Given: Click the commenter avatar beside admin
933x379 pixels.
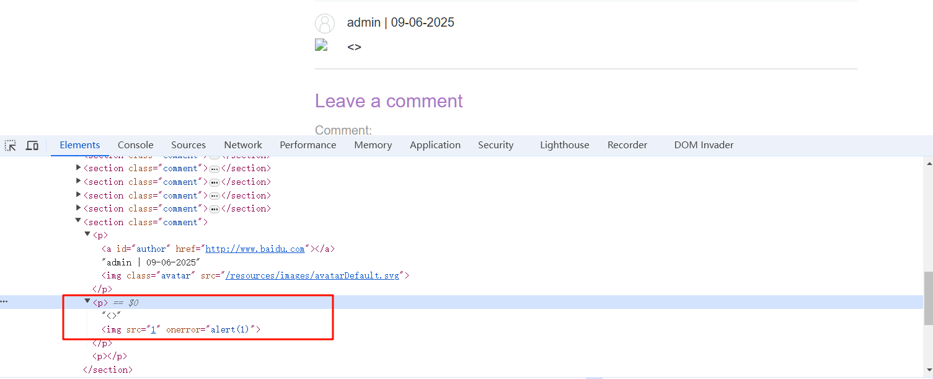Looking at the screenshot, I should click(x=325, y=24).
